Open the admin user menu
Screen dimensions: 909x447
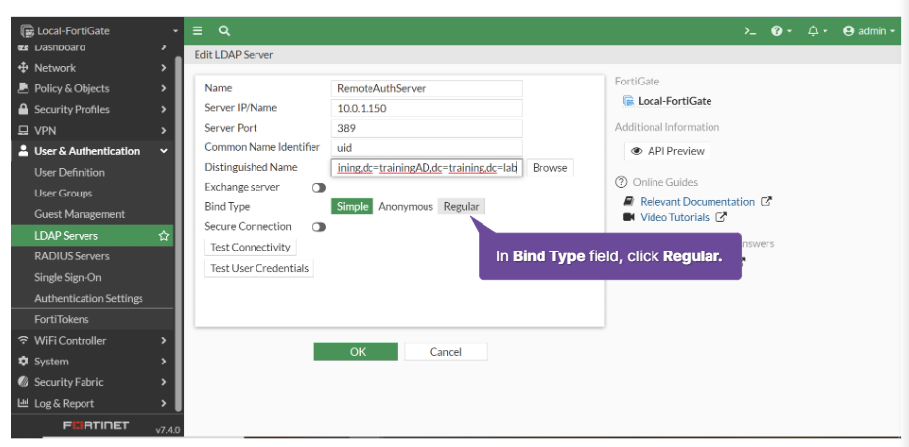coord(869,31)
